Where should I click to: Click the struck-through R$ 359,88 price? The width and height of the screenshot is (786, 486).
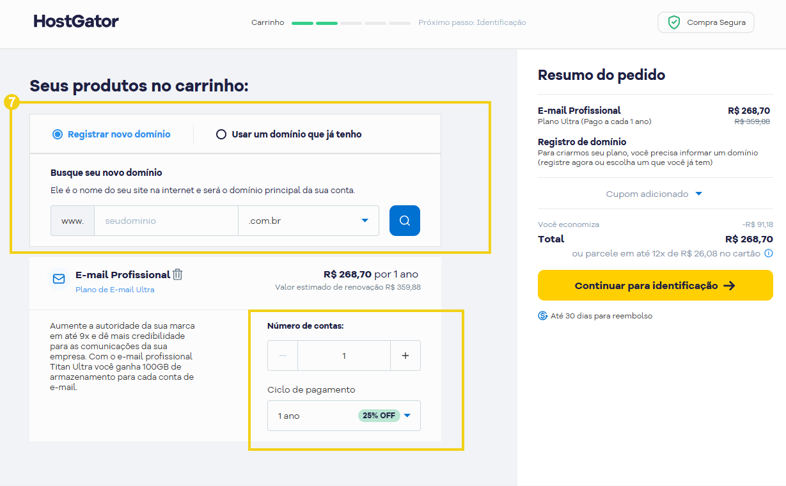[x=752, y=121]
